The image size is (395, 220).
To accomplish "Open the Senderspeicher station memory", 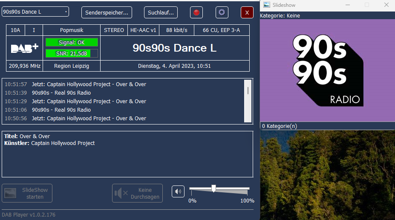I will pos(107,12).
